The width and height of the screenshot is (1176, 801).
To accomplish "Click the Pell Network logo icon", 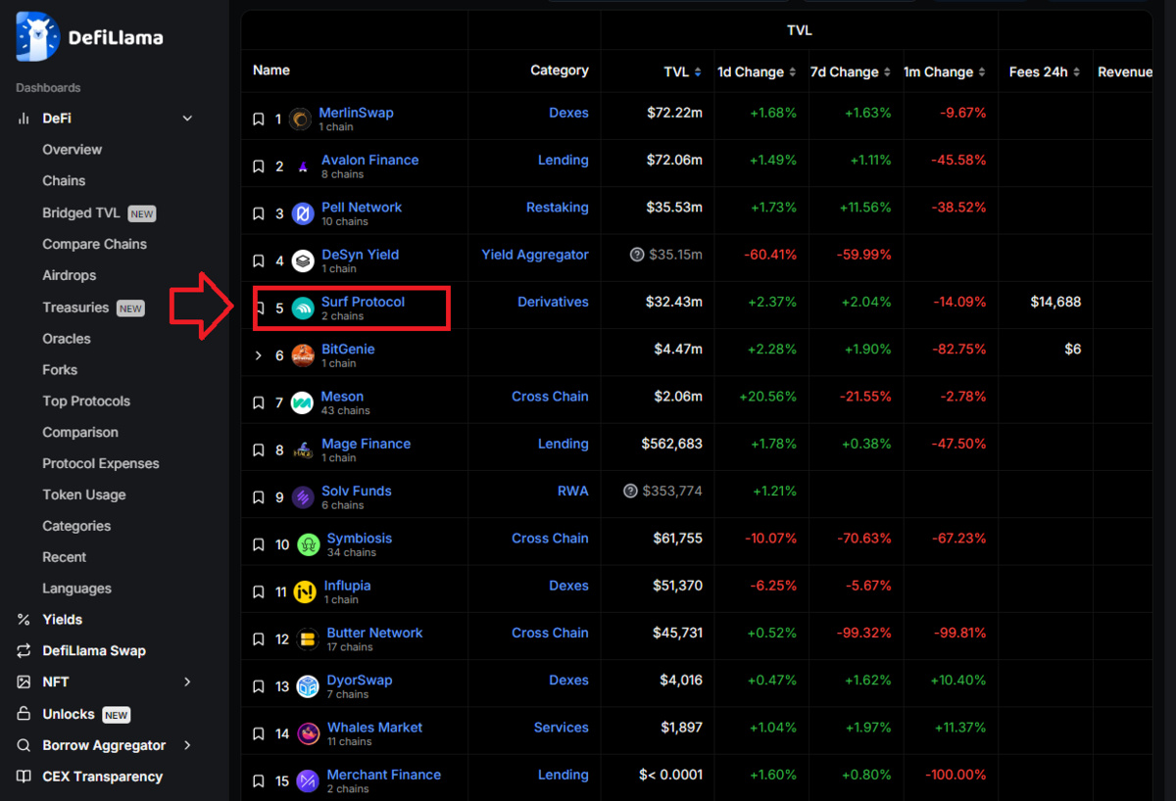I will (303, 213).
